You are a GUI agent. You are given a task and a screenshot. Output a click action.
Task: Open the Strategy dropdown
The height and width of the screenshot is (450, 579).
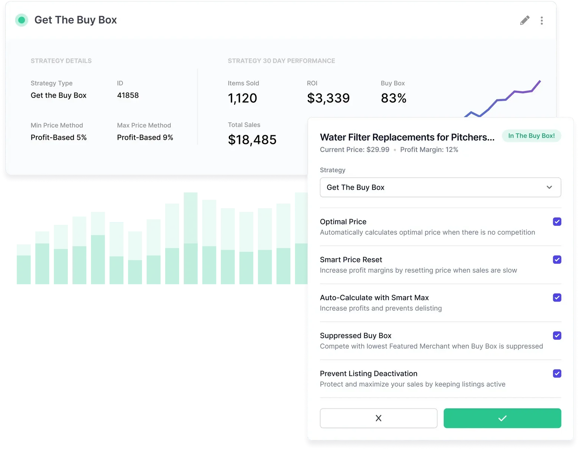[x=440, y=187]
